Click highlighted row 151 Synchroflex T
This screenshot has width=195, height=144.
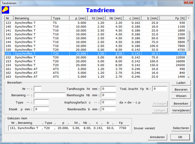[95, 53]
